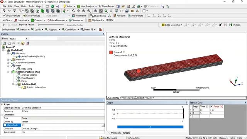Click the Close Vertices icon
The image size is (247, 139).
point(24,15)
